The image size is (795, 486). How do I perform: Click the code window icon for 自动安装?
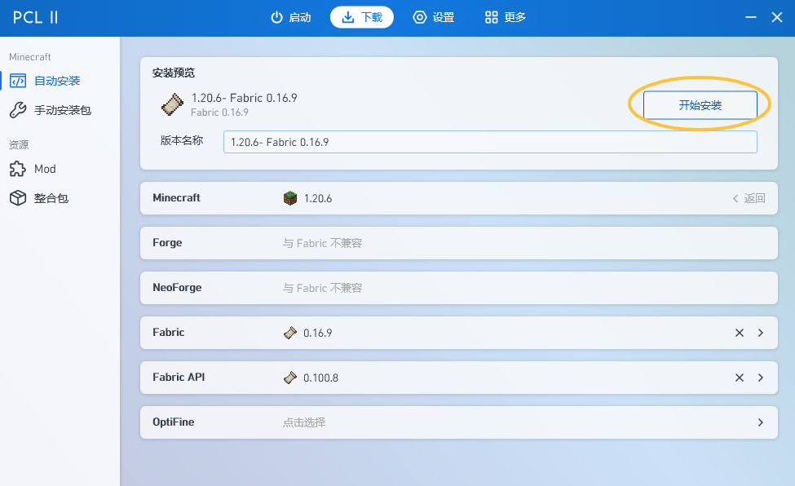(x=18, y=82)
